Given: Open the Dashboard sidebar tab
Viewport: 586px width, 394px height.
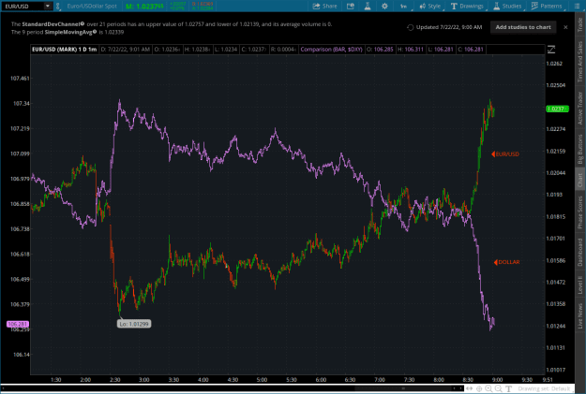Looking at the screenshot, I should [580, 253].
